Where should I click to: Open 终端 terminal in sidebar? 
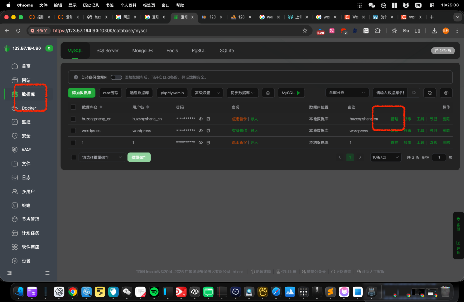pyautogui.click(x=26, y=205)
